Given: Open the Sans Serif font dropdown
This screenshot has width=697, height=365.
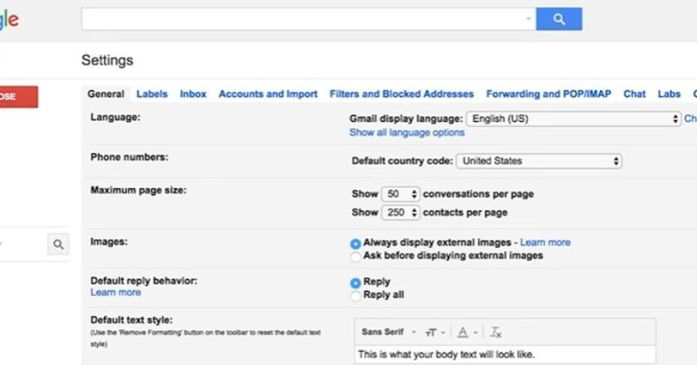Looking at the screenshot, I should point(388,332).
